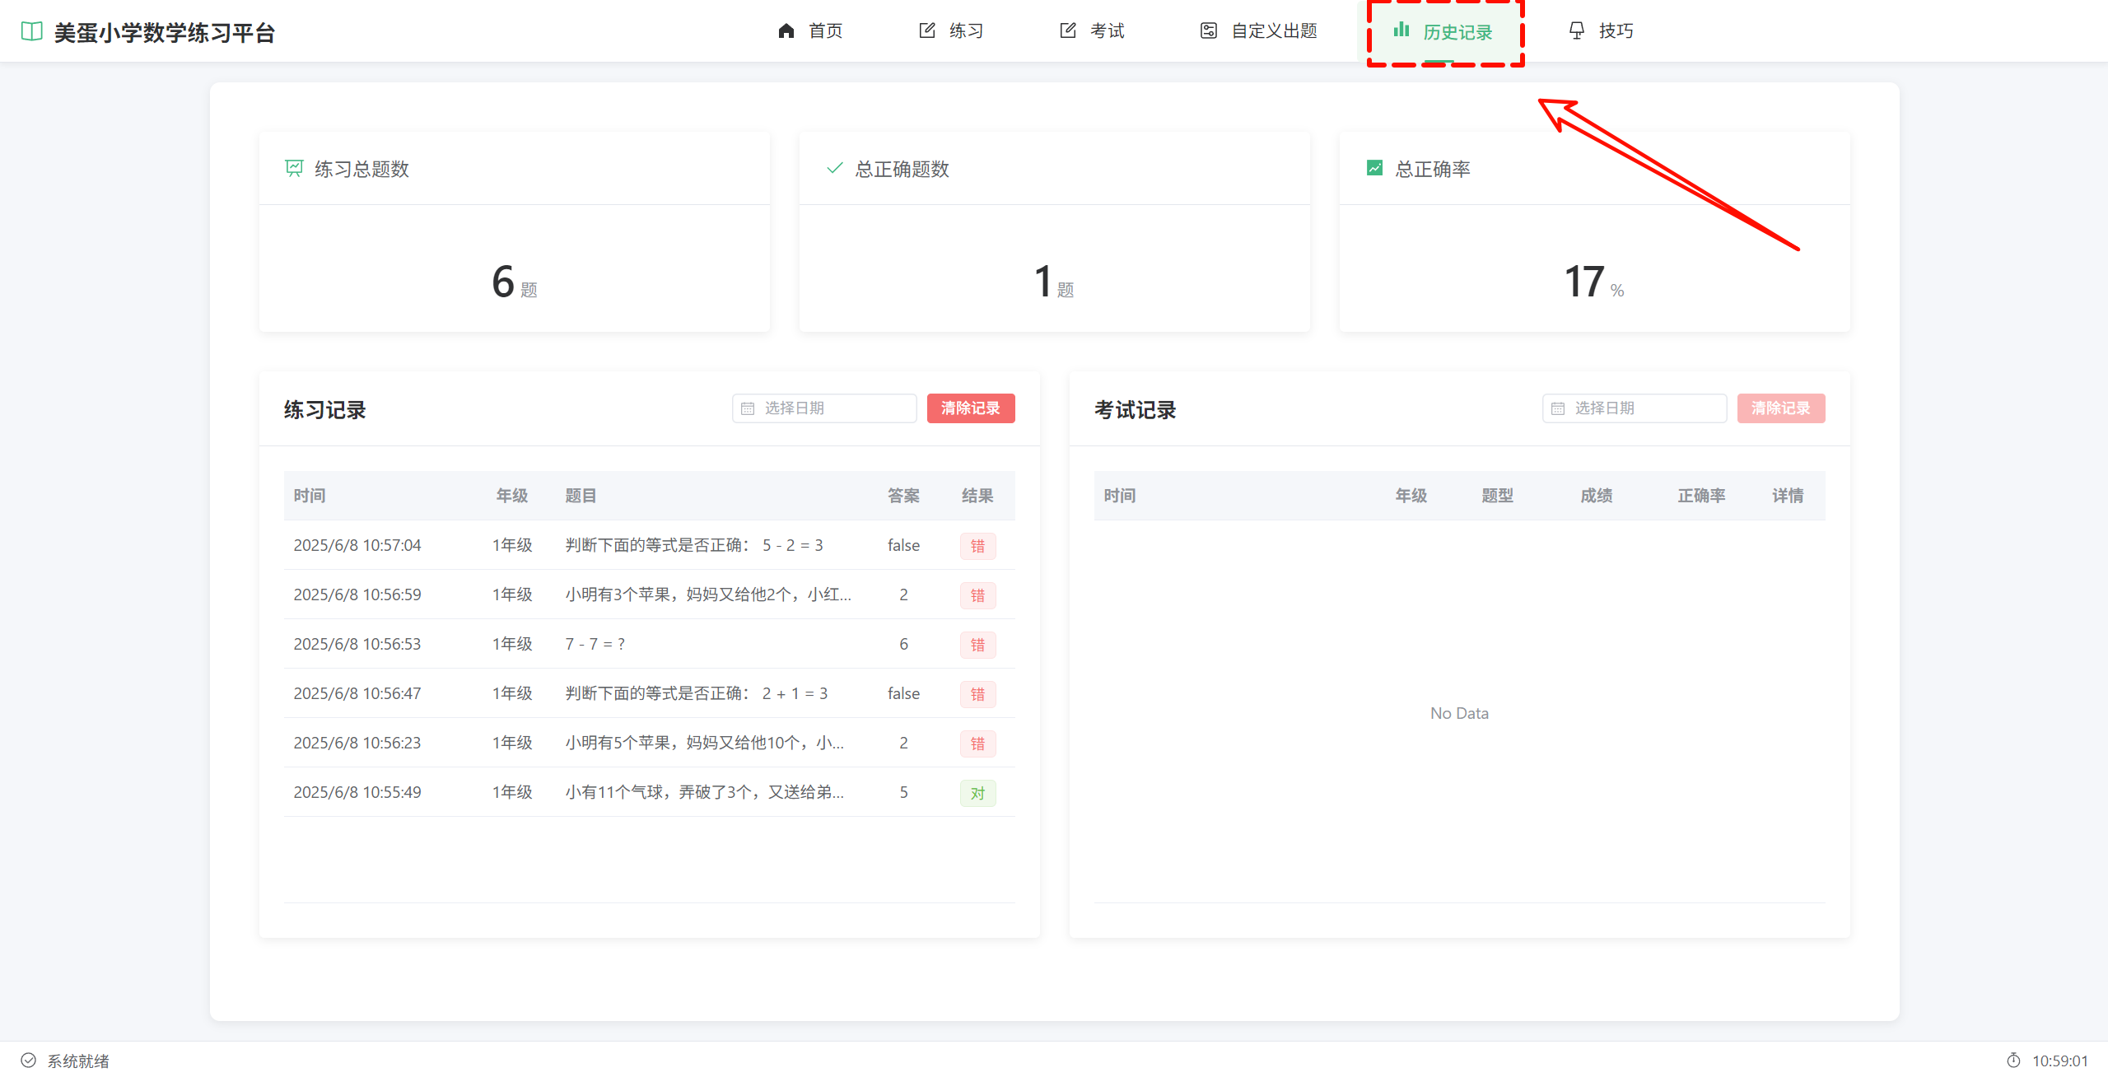The width and height of the screenshot is (2108, 1077).
Task: Click the bar chart icon of 历史记录
Action: point(1401,30)
